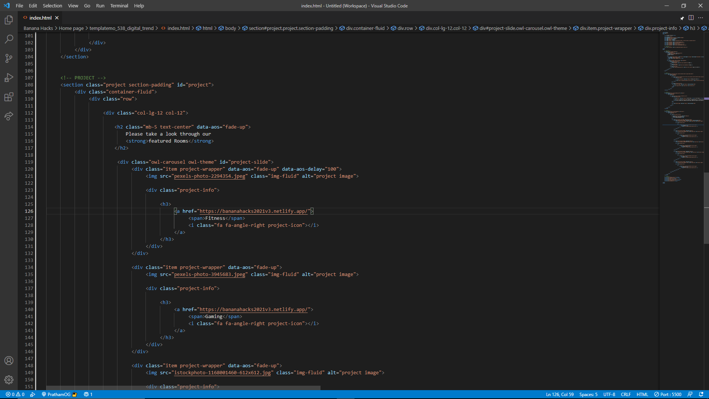709x399 pixels.
Task: Open More Actions ellipsis in editor toolbar
Action: [x=701, y=18]
